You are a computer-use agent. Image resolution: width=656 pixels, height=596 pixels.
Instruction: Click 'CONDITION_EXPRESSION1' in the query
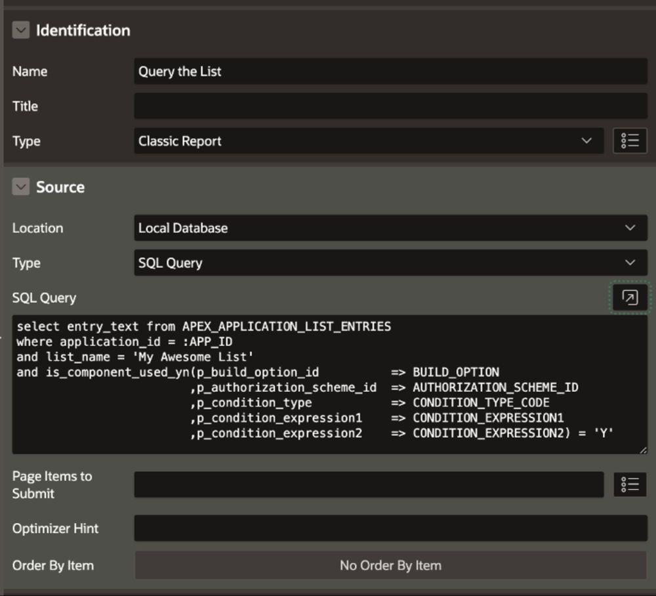click(488, 418)
